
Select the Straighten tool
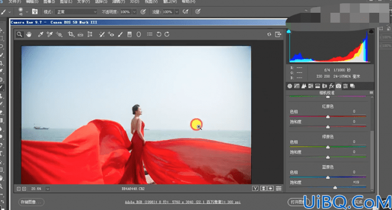(x=80, y=34)
